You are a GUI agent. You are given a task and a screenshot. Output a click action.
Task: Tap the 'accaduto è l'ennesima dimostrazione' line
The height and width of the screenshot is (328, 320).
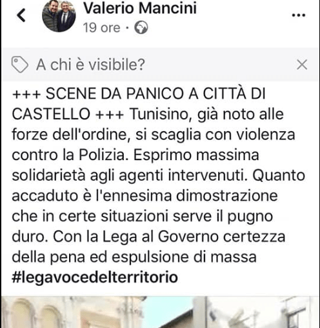[145, 196]
